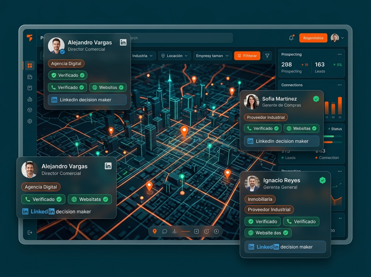This screenshot has height=277, width=371.
Task: Click the logout icon in the sidebar
Action: [30, 232]
